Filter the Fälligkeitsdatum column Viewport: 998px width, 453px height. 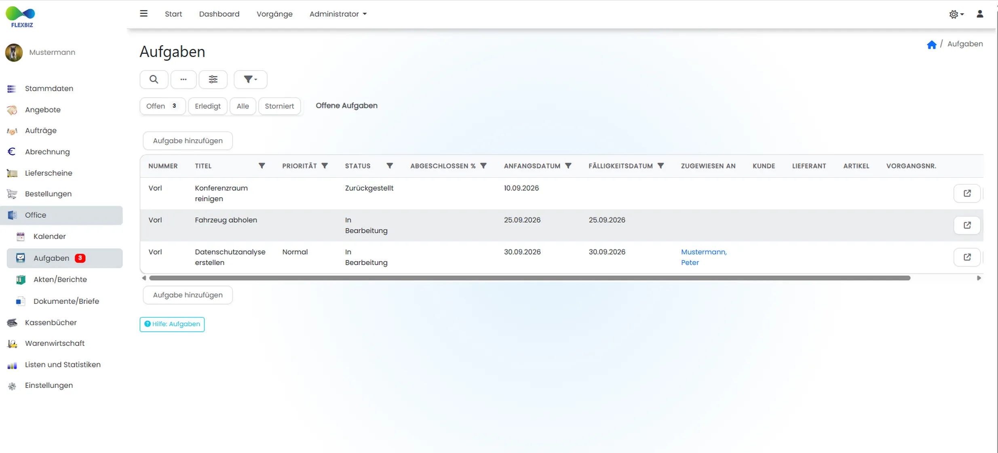click(660, 166)
